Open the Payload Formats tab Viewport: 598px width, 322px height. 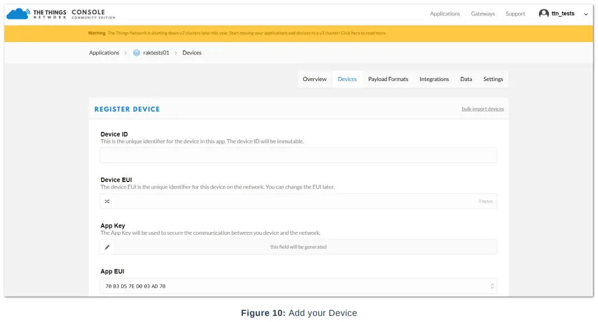(388, 79)
